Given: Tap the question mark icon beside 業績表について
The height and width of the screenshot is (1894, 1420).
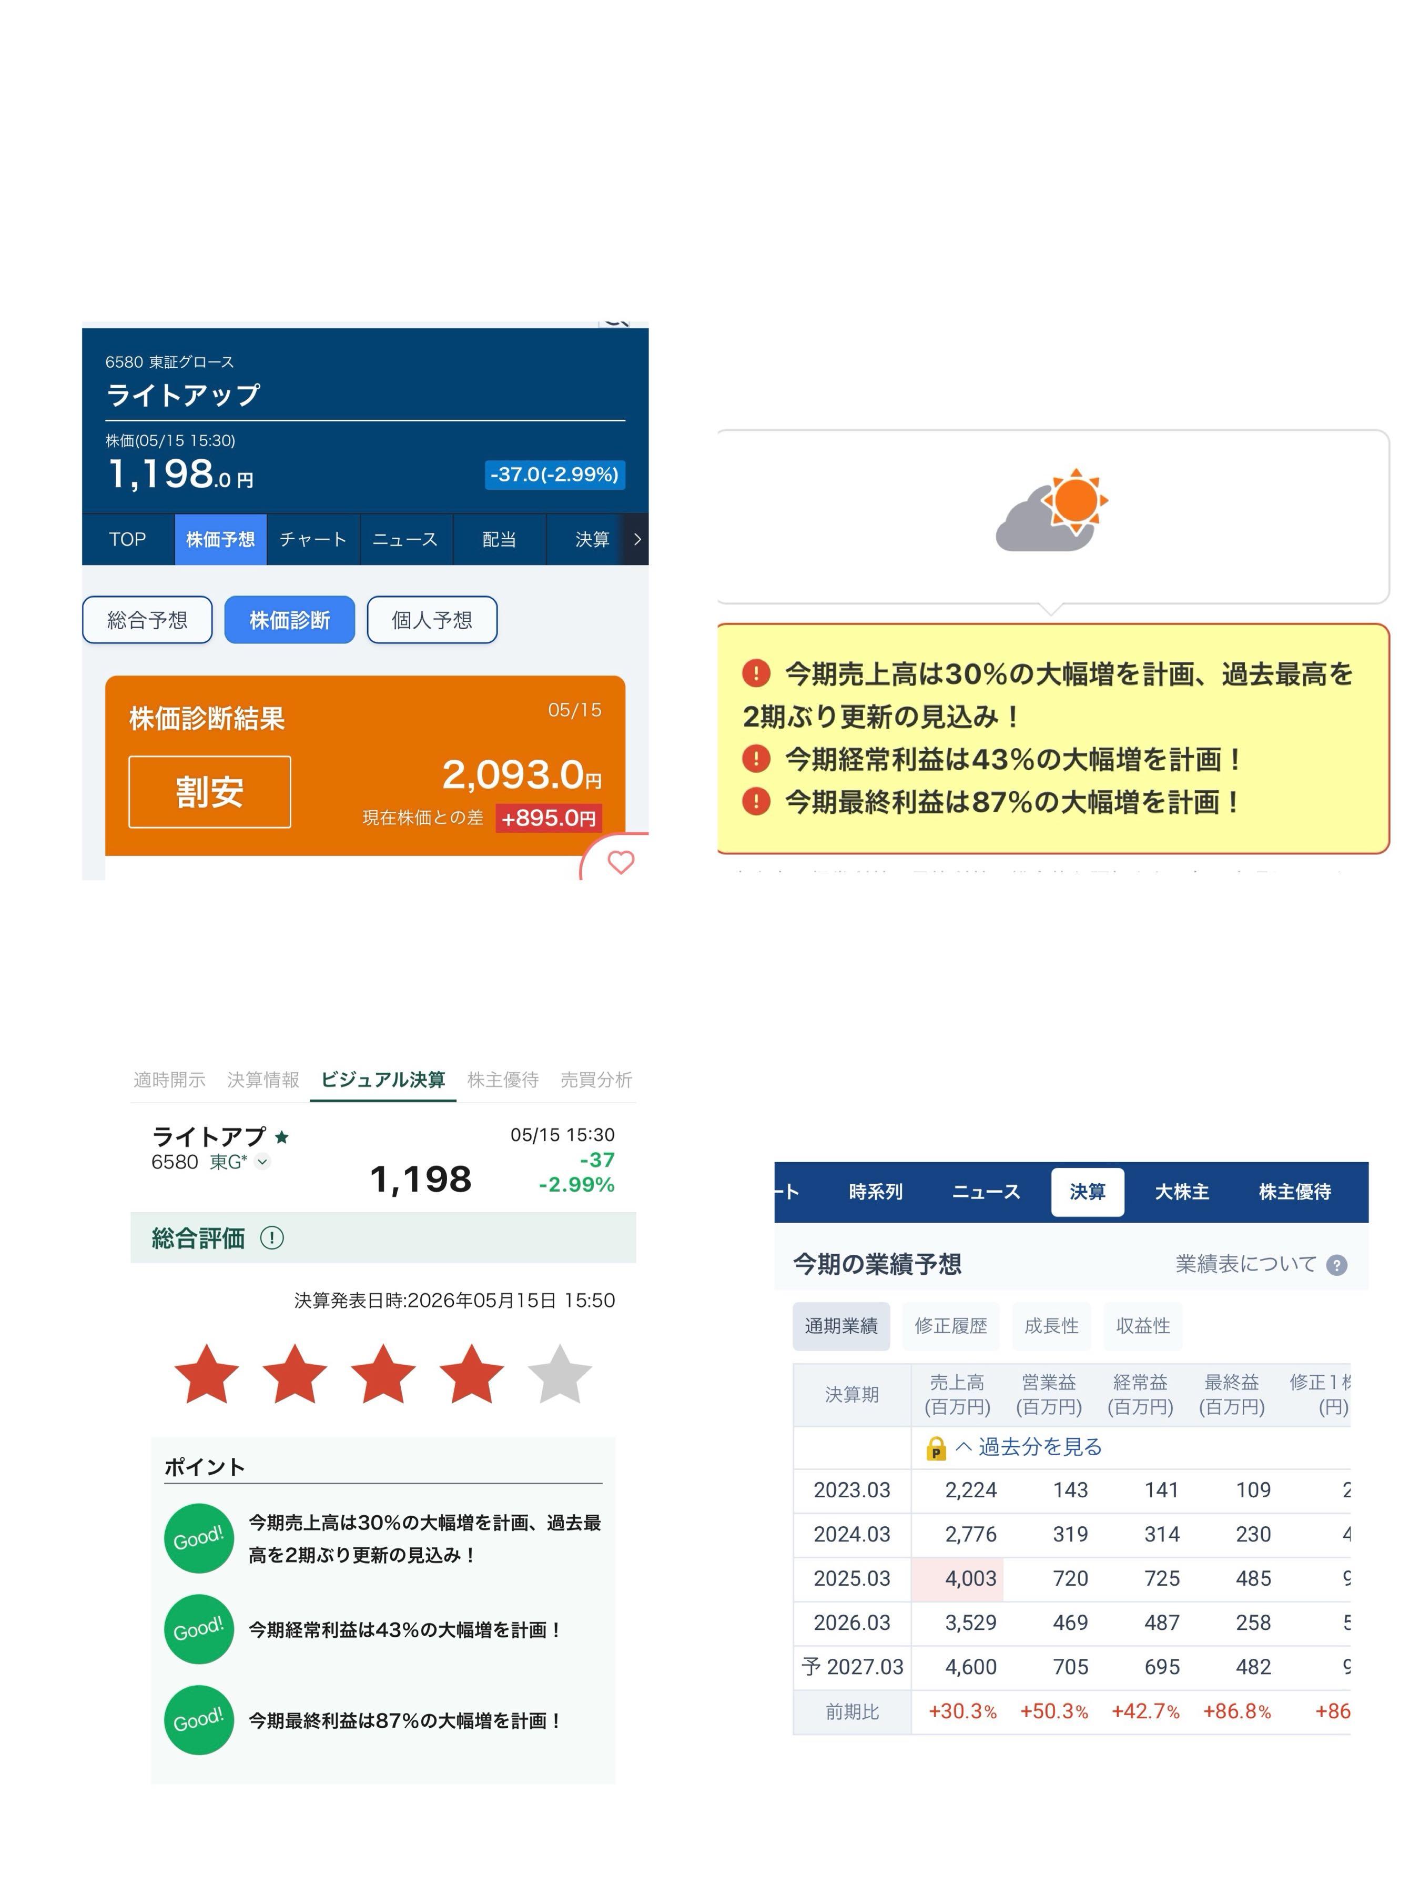Looking at the screenshot, I should [1336, 1265].
